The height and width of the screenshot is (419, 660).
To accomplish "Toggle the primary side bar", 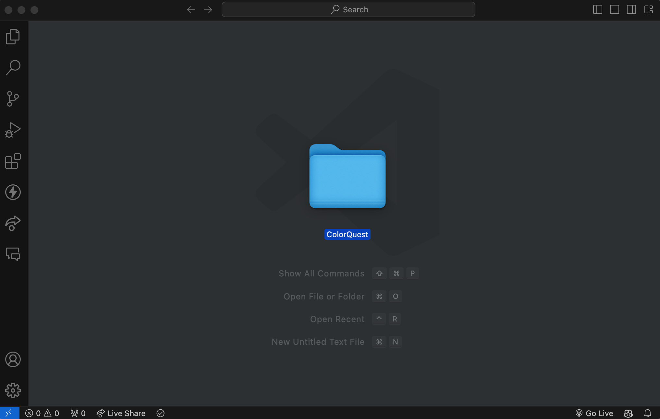I will pyautogui.click(x=598, y=9).
